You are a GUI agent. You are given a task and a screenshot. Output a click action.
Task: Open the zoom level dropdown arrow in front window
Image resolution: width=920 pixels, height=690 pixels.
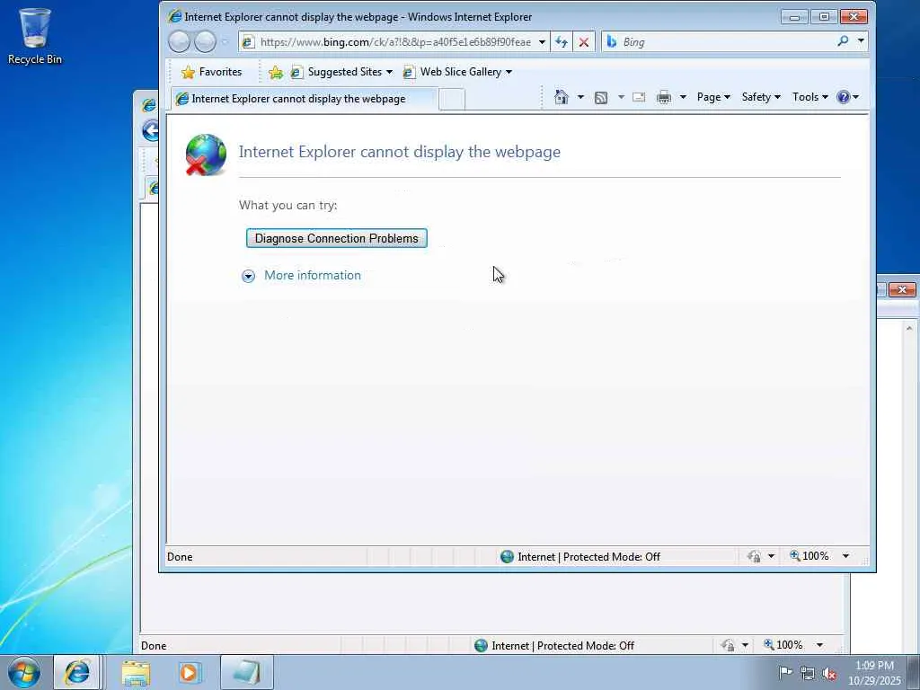tap(845, 555)
